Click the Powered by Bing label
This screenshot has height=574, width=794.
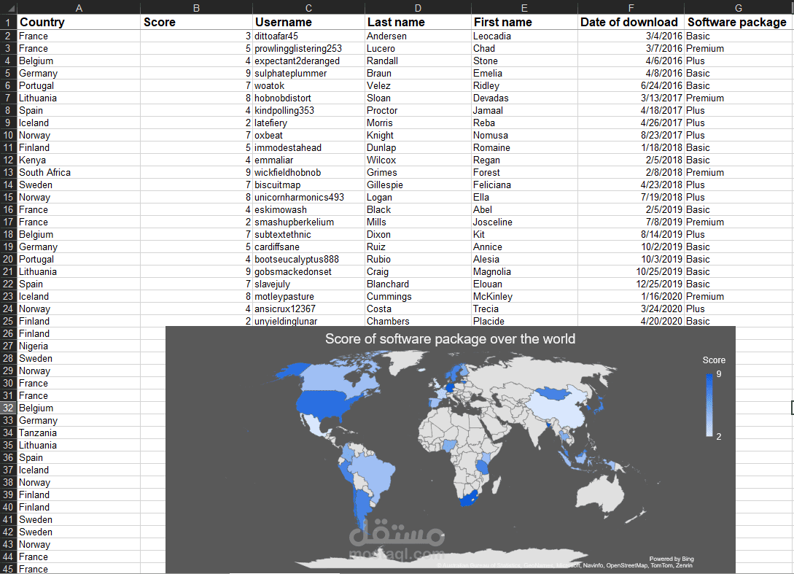(672, 559)
